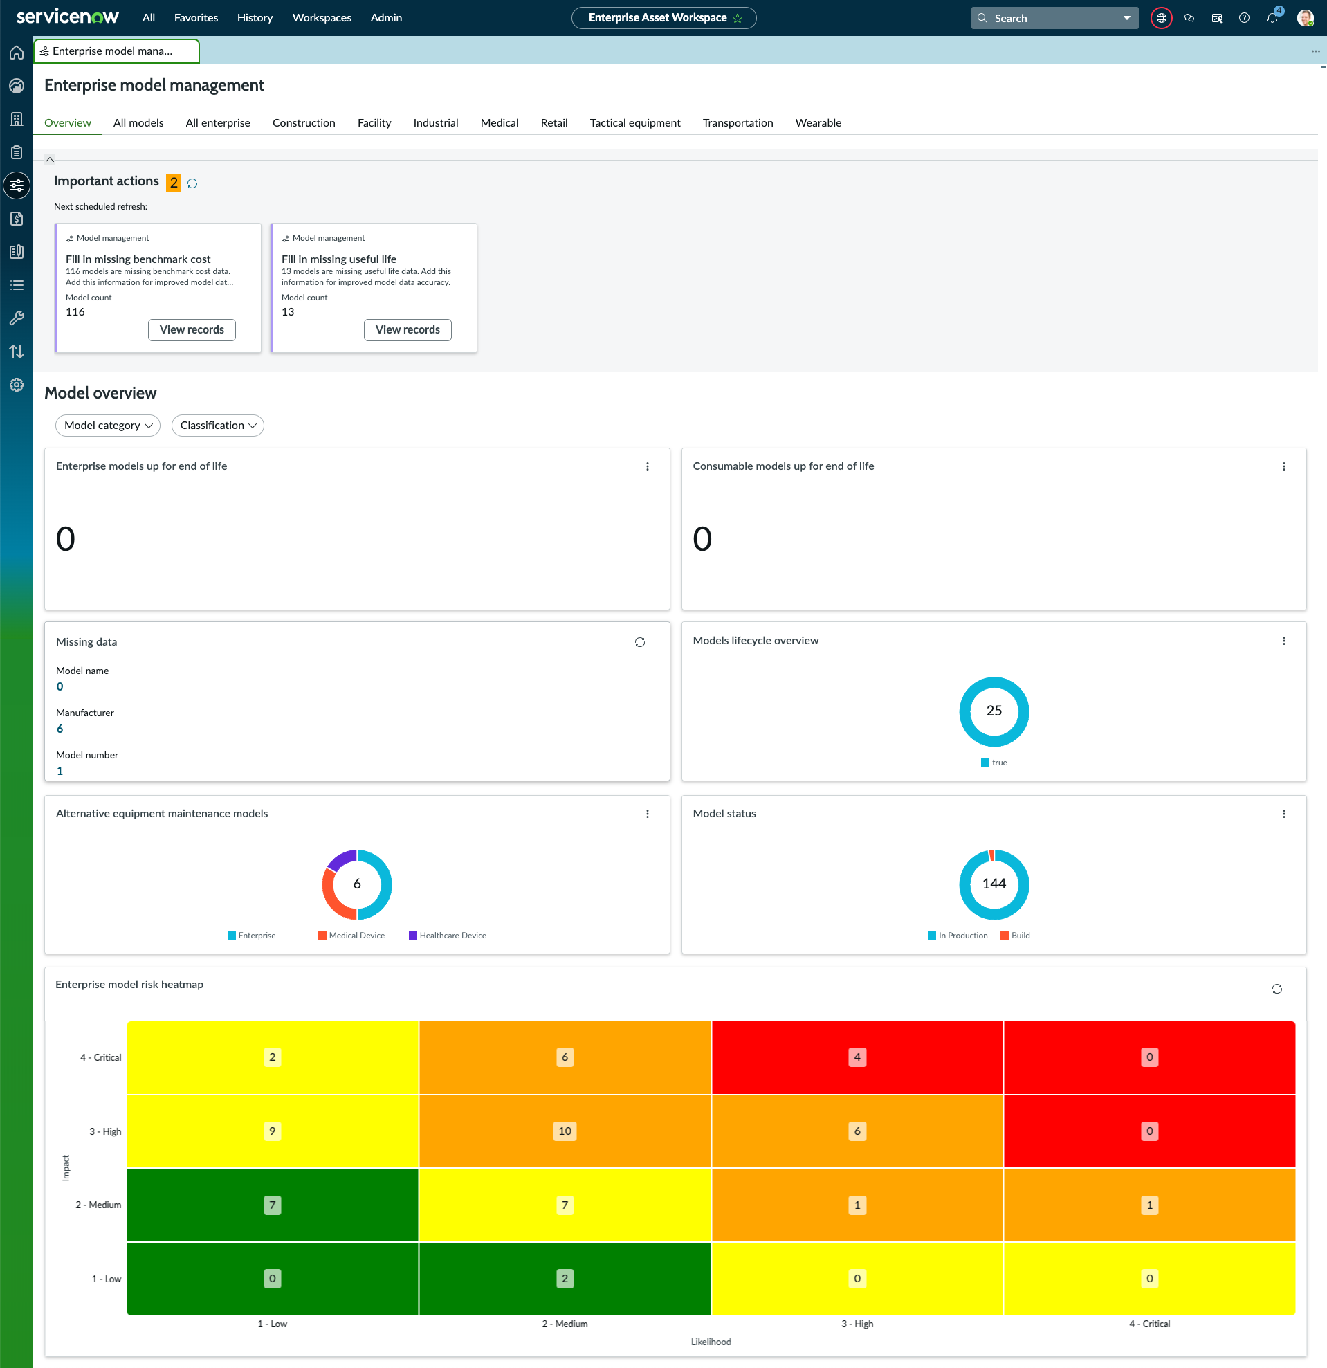1327x1368 pixels.
Task: Click the servicenow logo
Action: click(67, 17)
